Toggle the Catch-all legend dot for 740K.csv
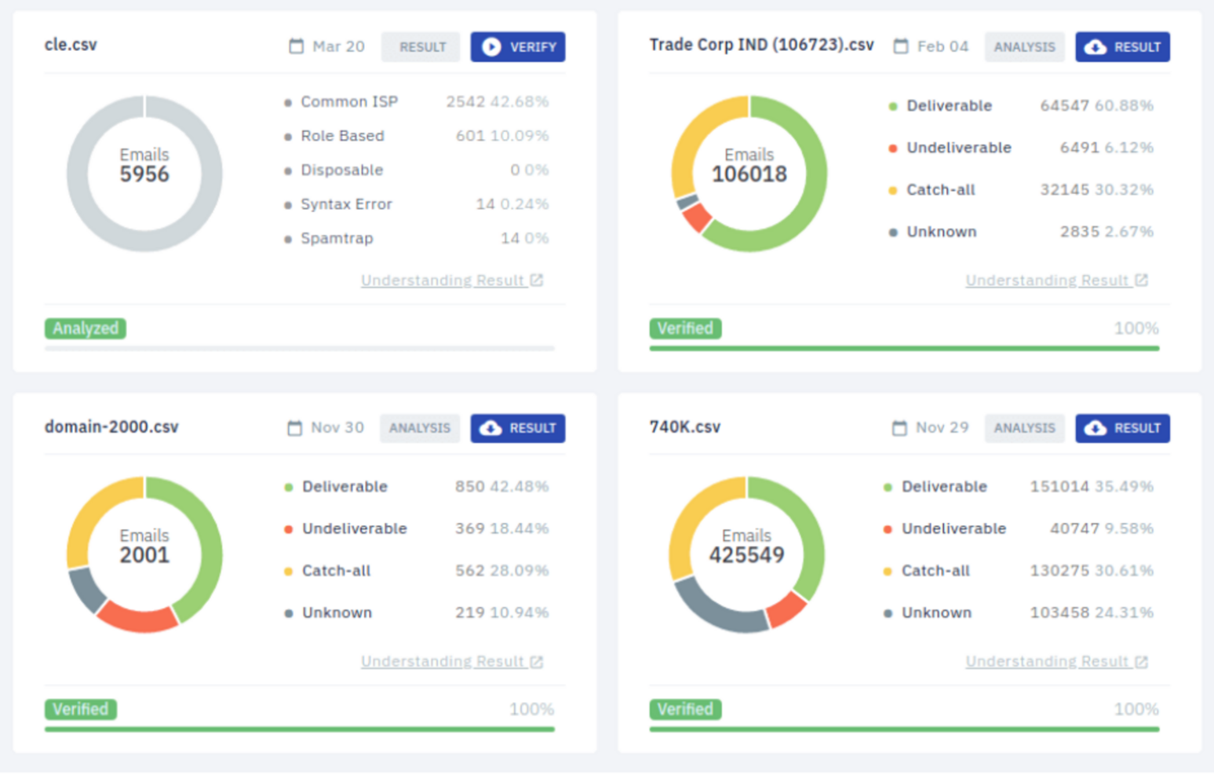 coord(889,571)
